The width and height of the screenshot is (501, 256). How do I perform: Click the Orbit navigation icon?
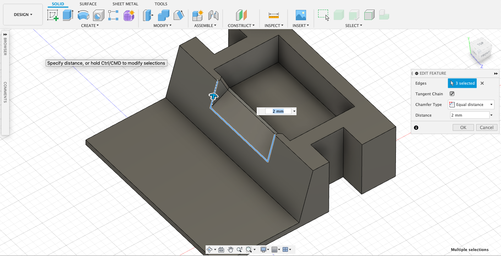pos(209,250)
